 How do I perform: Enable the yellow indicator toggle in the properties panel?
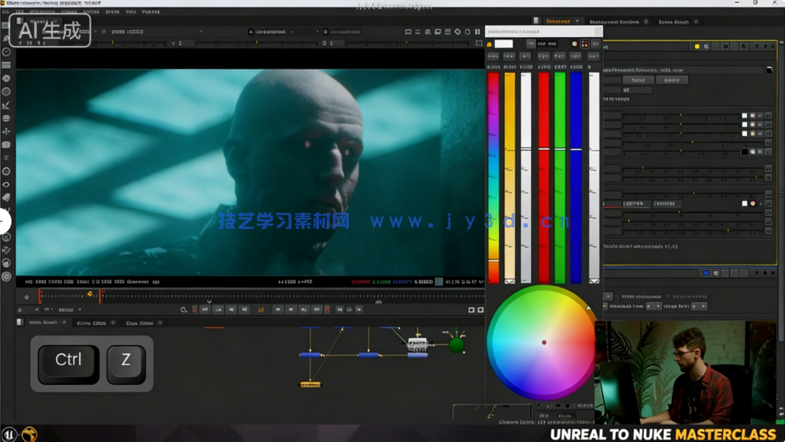[x=697, y=47]
